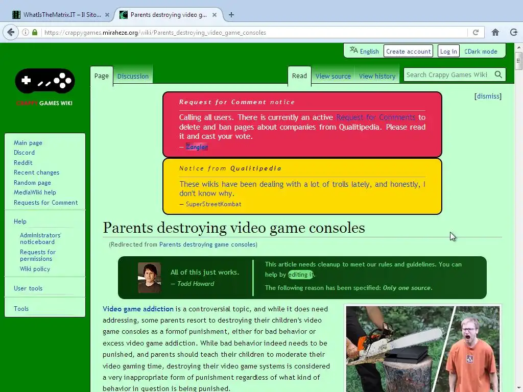523x392 pixels.
Task: Click the Crappy Games Wiki controller logo
Action: tap(45, 81)
